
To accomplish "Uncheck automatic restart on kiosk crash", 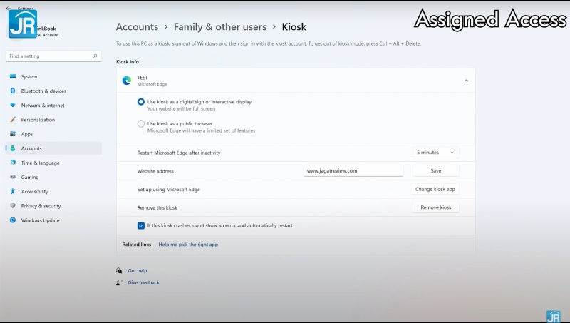I will click(x=141, y=225).
